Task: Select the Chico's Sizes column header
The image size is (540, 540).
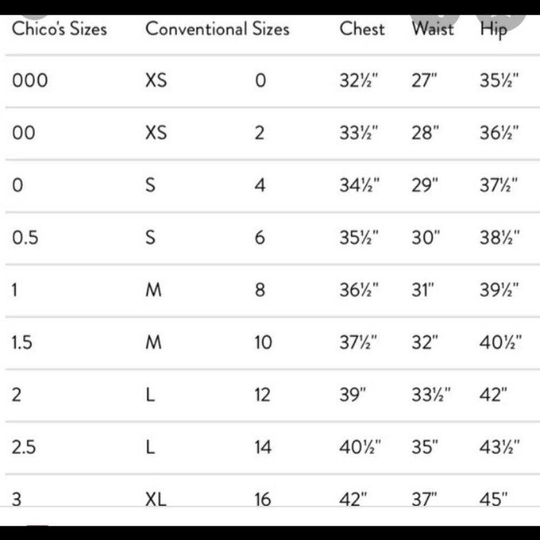Action: (x=59, y=29)
